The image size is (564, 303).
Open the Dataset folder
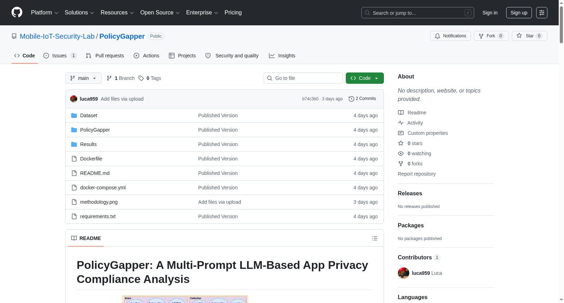[x=88, y=115]
